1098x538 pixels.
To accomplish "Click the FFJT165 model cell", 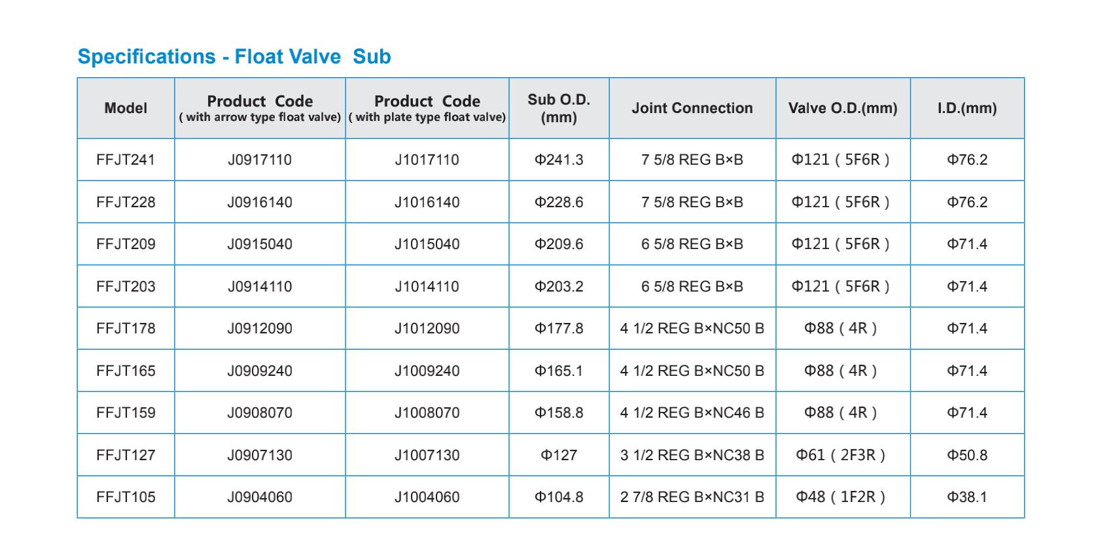I will [126, 371].
